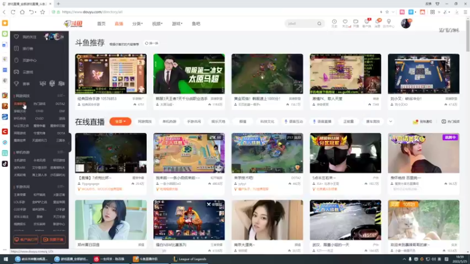Screen dimensions: 470x264
Task: Filter live list by 语音互动 pill
Action: click(294, 121)
